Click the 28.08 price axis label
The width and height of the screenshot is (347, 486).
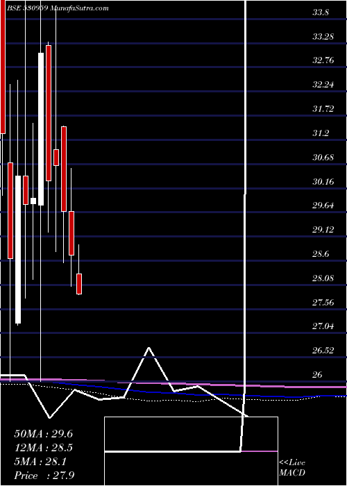click(323, 278)
